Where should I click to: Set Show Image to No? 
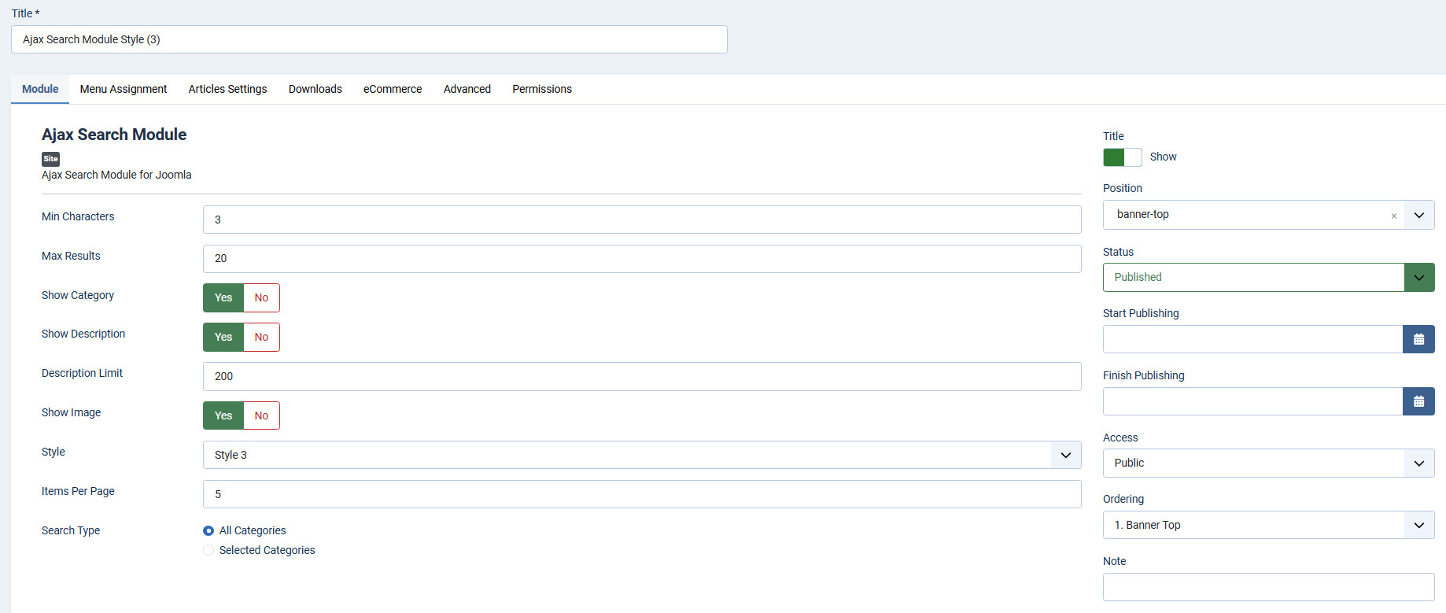pos(261,416)
